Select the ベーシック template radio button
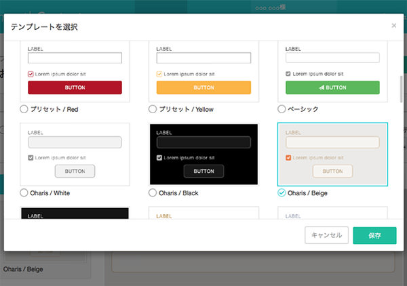Viewport: 407px width, 286px height. 282,108
